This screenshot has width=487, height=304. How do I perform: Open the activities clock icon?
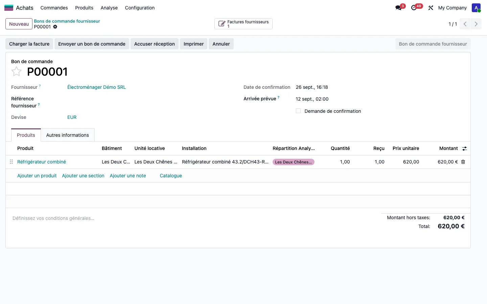pyautogui.click(x=414, y=8)
